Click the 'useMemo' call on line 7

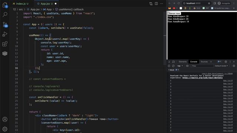pyautogui.click(x=34, y=35)
